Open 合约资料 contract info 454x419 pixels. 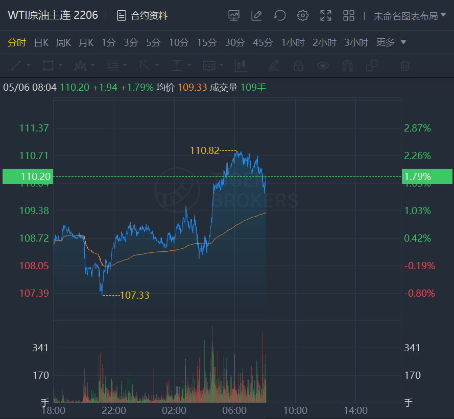pyautogui.click(x=142, y=16)
